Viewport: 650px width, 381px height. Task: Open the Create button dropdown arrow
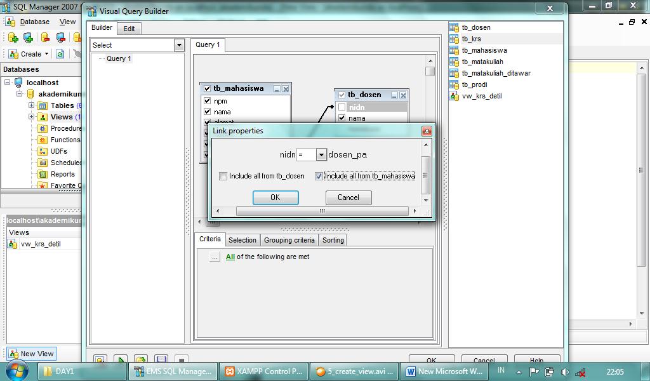(x=46, y=54)
